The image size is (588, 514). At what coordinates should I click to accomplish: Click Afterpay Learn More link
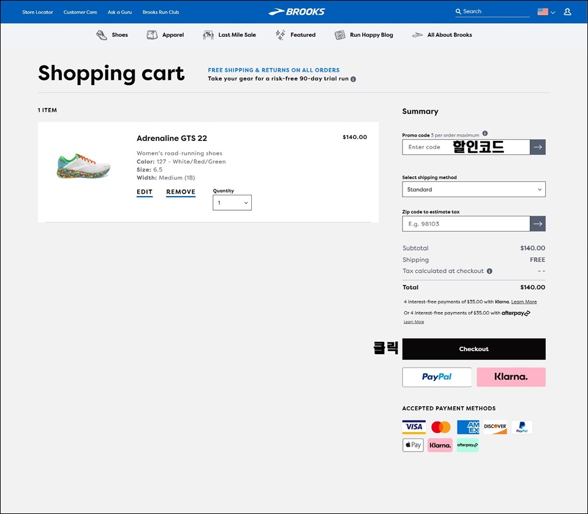(413, 322)
